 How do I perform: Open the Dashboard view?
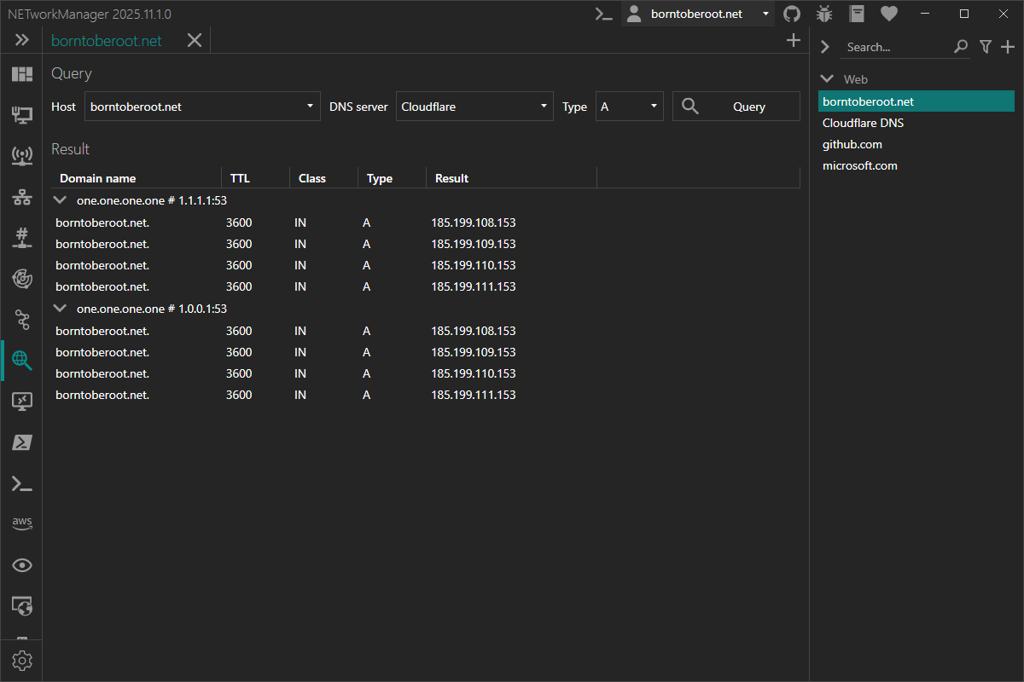point(22,73)
